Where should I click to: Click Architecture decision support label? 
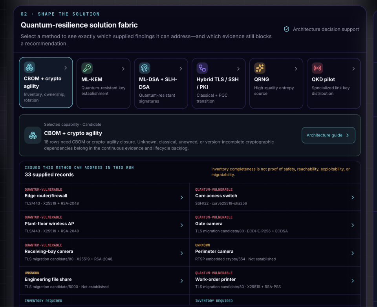pos(326,29)
